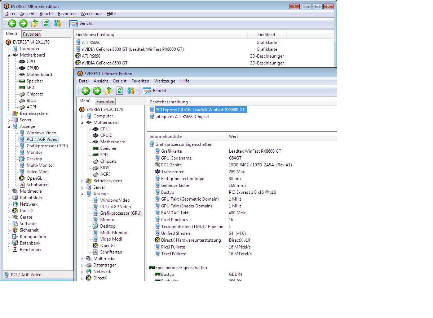Expand Netzwerk node in the back window tree
This screenshot has width=433, height=318.
click(x=9, y=204)
